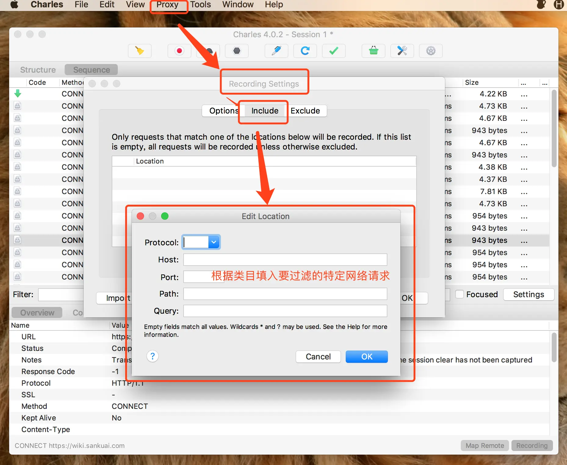Click the green arrow icon in first row
This screenshot has width=567, height=465.
pyautogui.click(x=18, y=94)
